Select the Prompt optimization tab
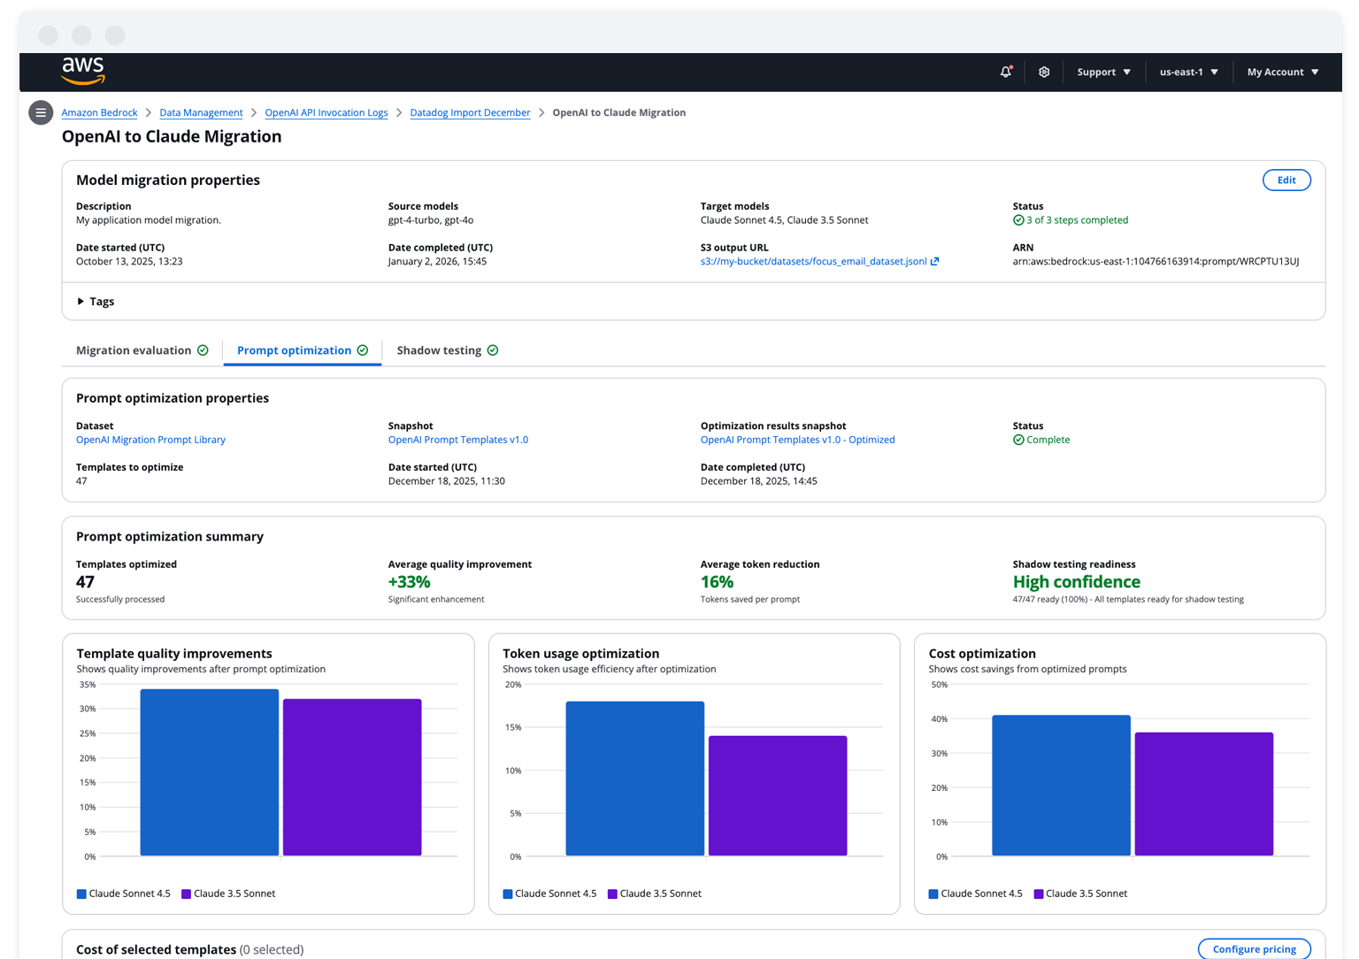 pyautogui.click(x=303, y=350)
